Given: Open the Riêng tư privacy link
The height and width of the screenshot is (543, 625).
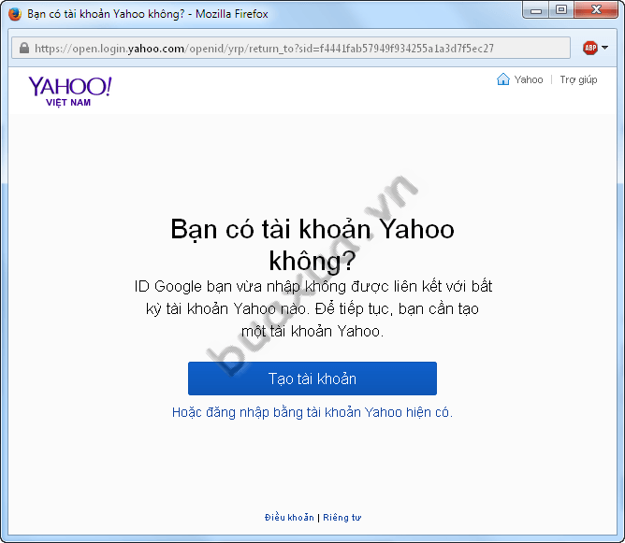Looking at the screenshot, I should click(x=342, y=517).
